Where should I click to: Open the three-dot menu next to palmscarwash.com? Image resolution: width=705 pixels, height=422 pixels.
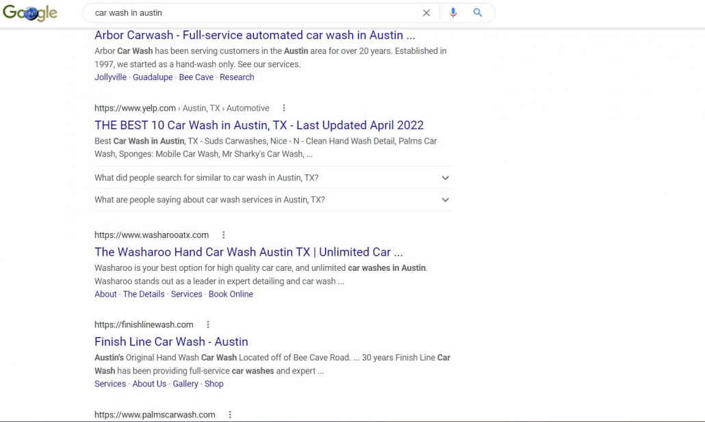point(230,414)
